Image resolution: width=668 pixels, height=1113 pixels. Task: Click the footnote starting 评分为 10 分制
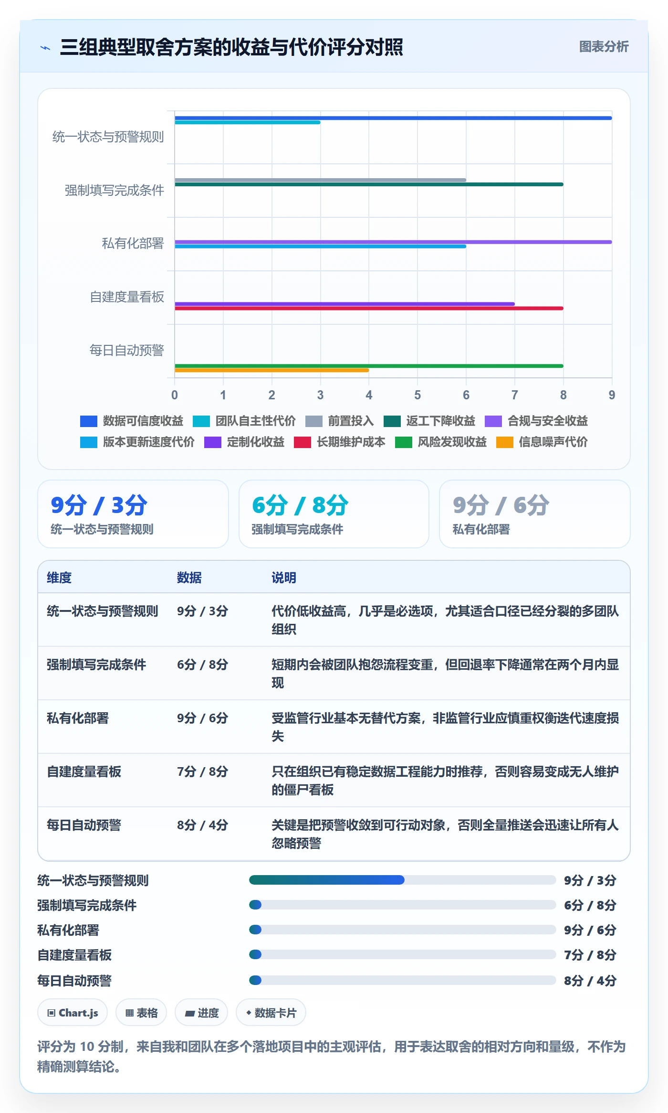332,1057
